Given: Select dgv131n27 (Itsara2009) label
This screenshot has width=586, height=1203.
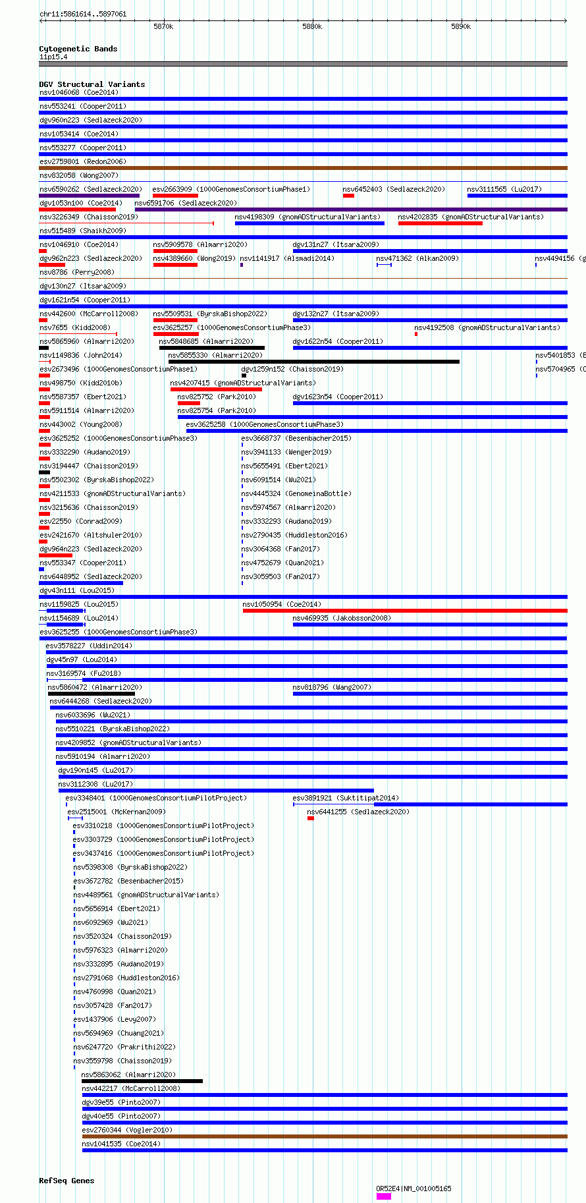Looking at the screenshot, I should [x=336, y=244].
